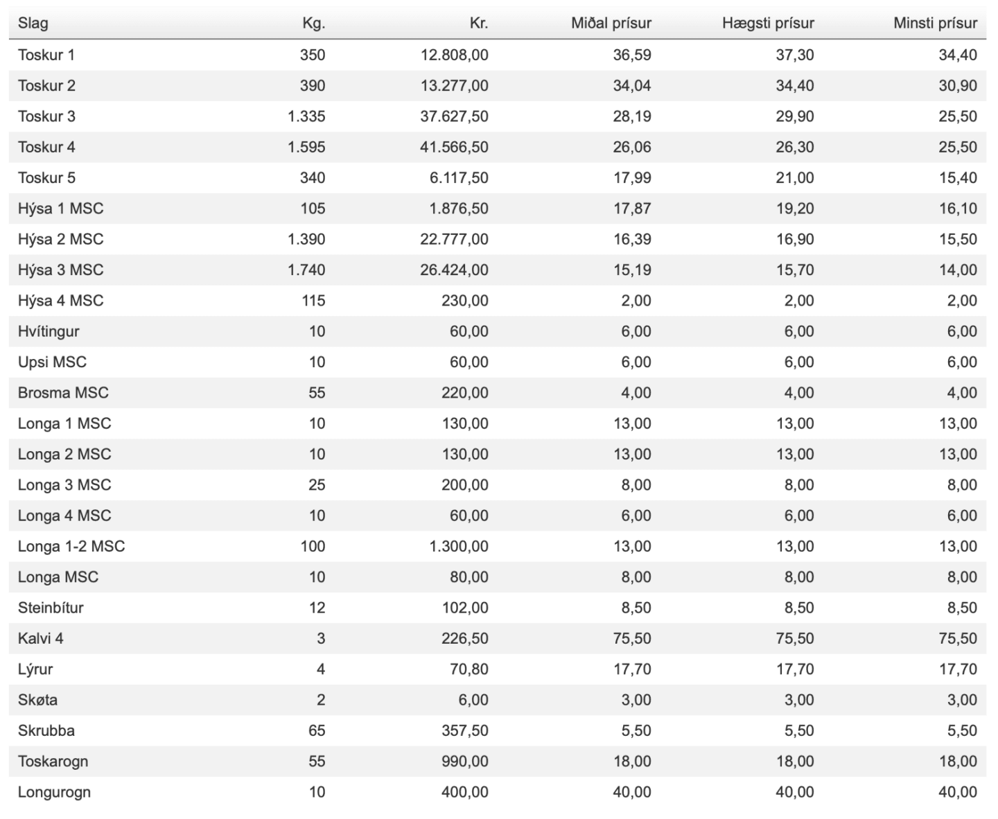This screenshot has width=998, height=819.
Task: Click the Hvítingur row label
Action: [x=49, y=331]
